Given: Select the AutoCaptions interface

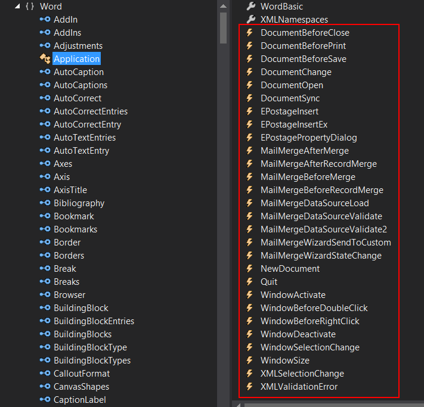Looking at the screenshot, I should [81, 85].
